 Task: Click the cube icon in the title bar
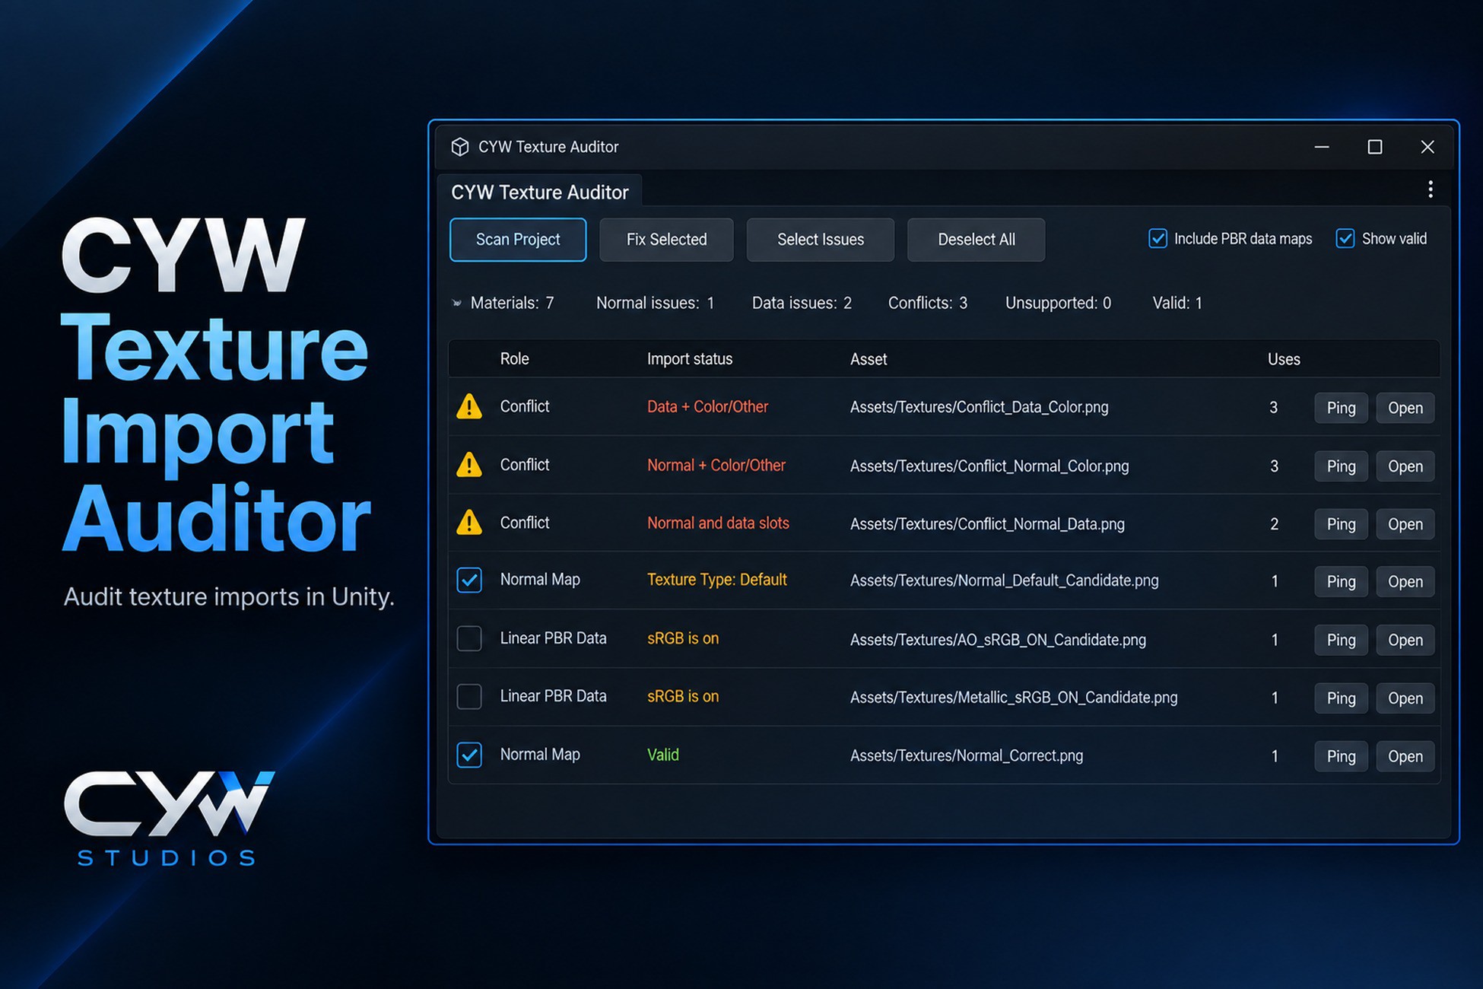(x=459, y=147)
